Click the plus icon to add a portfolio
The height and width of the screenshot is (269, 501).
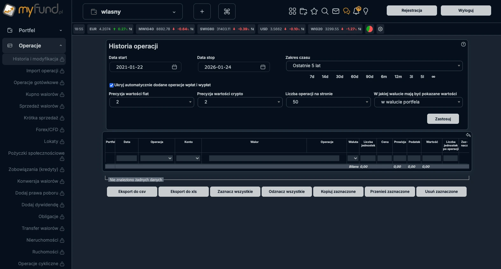(202, 12)
